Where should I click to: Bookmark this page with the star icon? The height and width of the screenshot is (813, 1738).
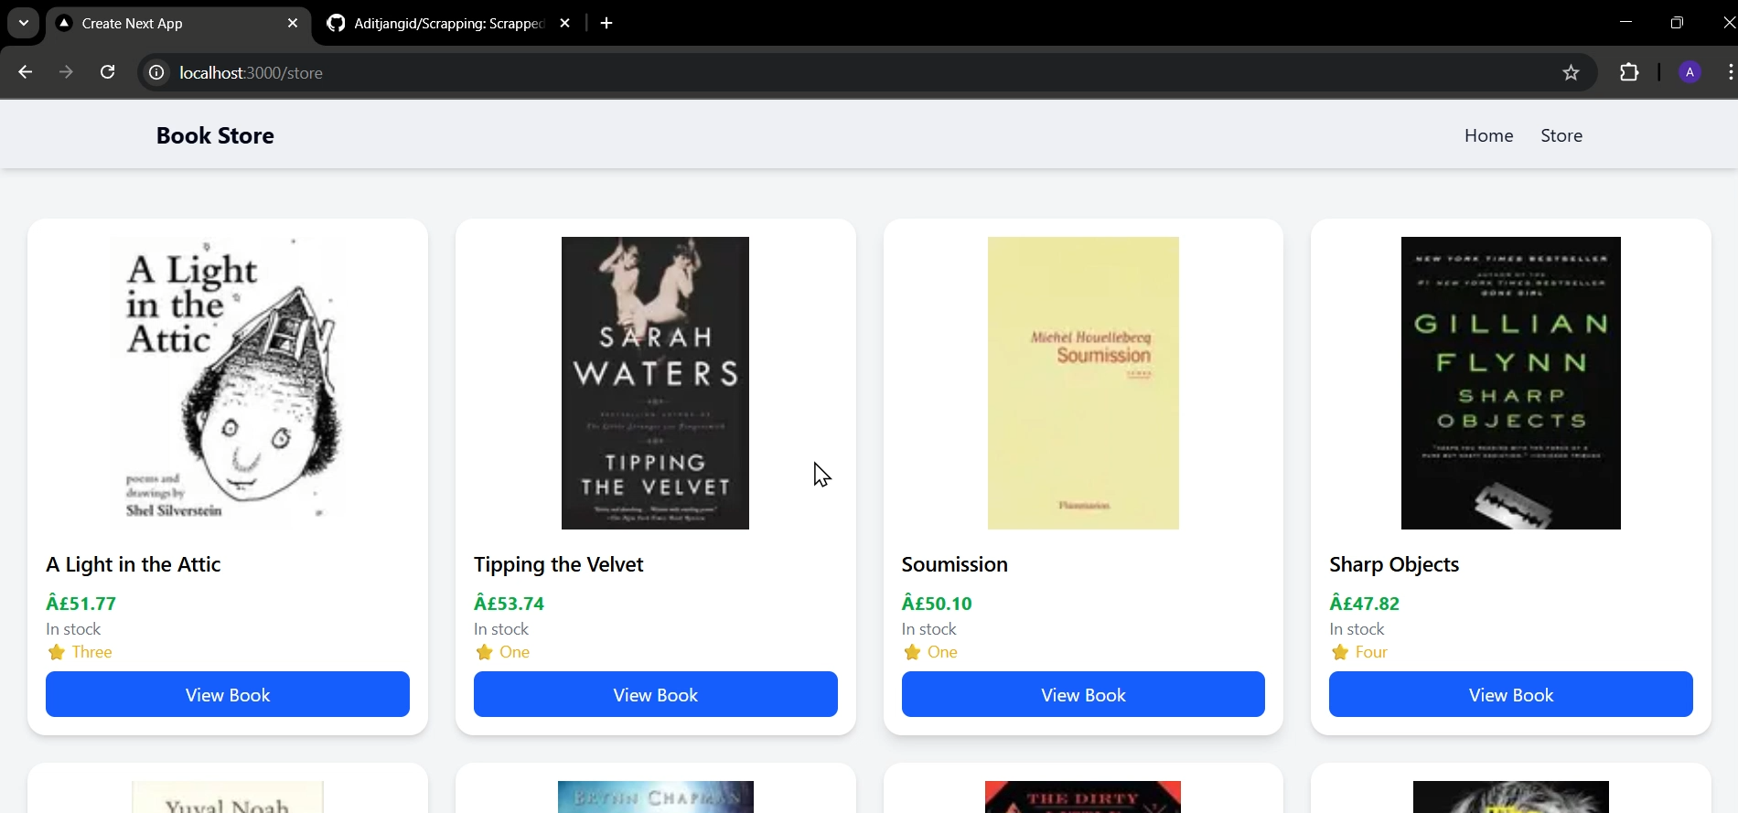[x=1571, y=72]
